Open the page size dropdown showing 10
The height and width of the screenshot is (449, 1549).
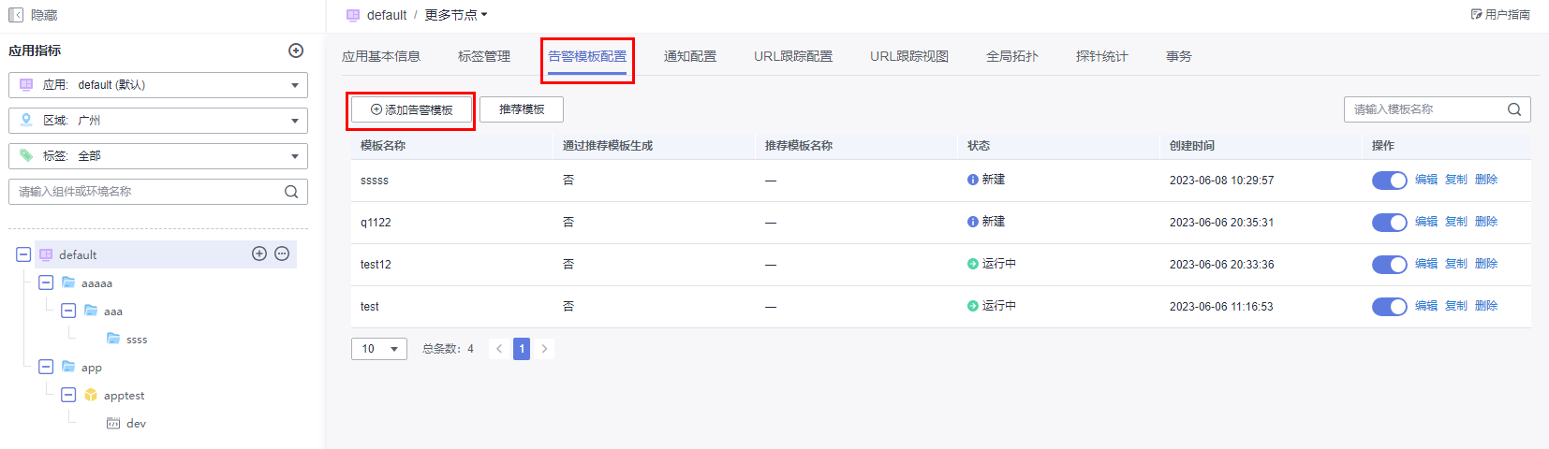(379, 349)
